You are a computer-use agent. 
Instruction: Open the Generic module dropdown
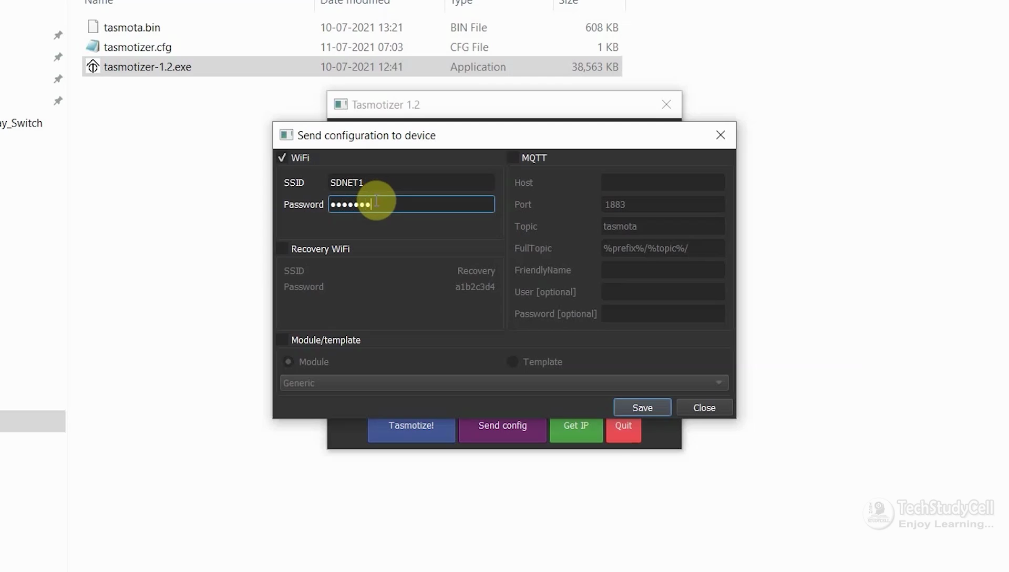504,383
